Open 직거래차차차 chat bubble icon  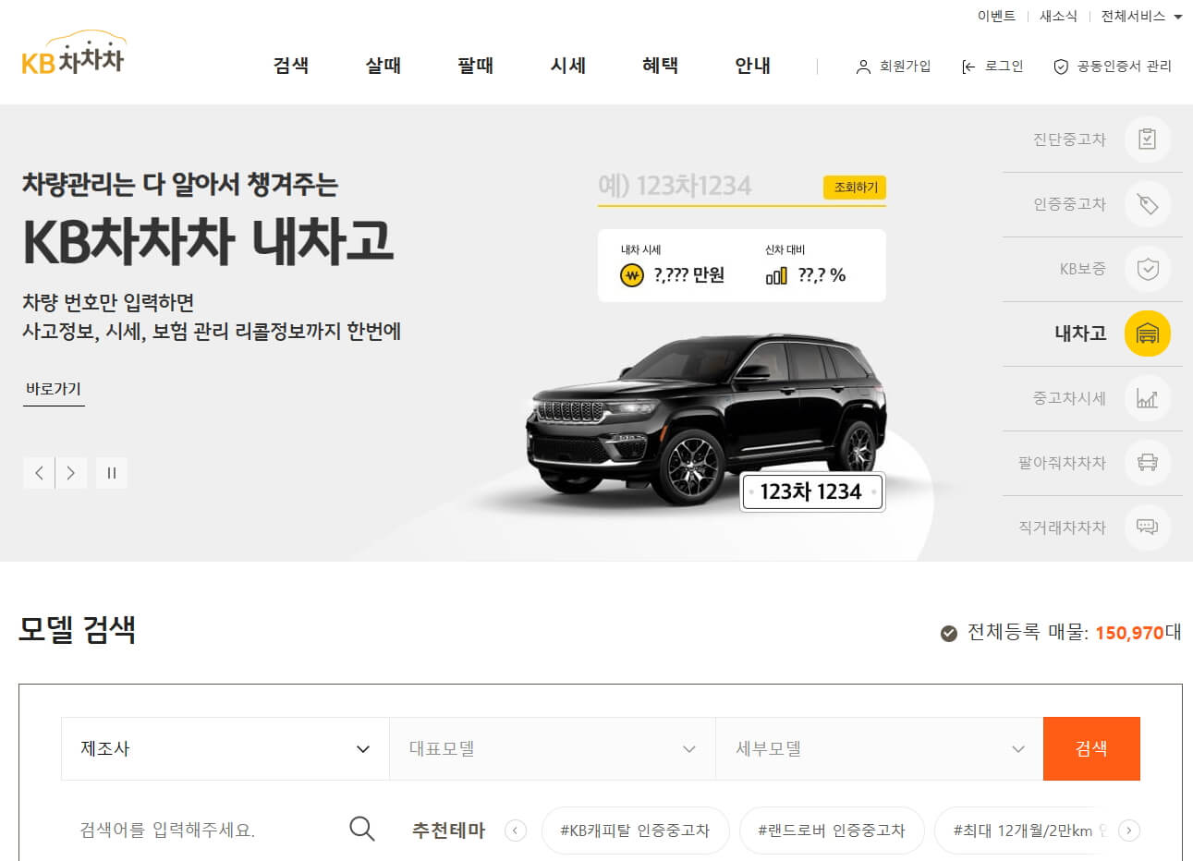1147,528
